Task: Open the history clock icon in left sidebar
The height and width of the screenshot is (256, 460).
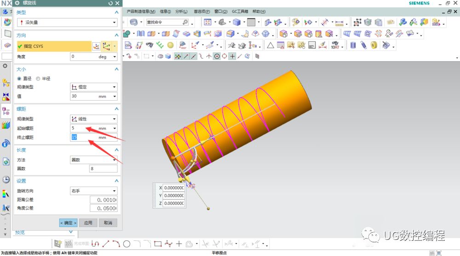Action: pos(6,180)
